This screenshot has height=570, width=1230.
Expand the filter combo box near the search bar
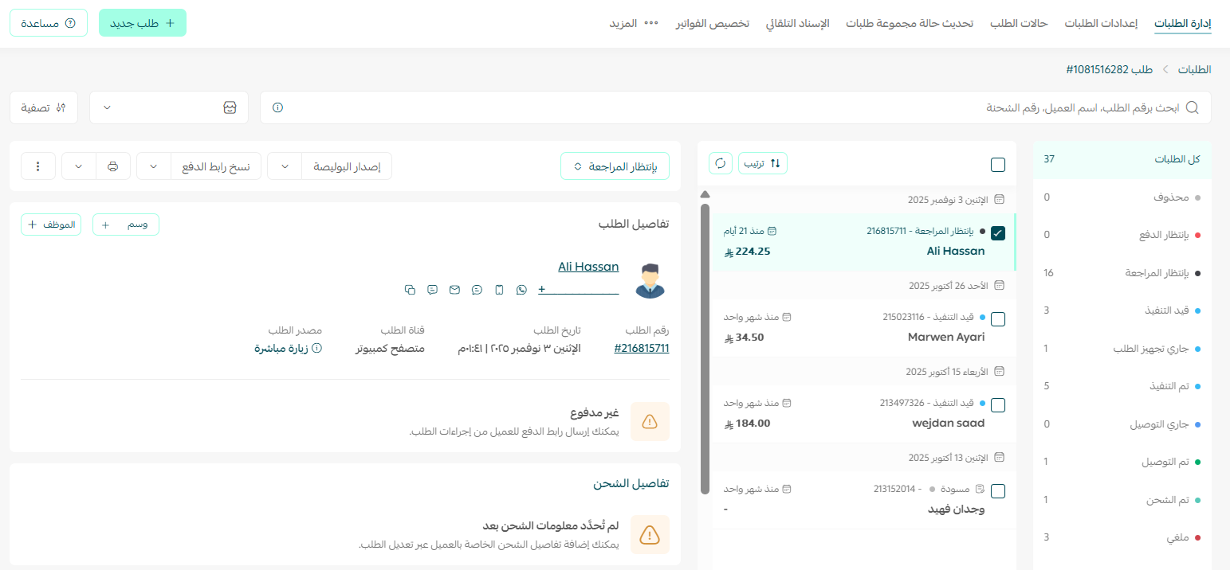168,107
